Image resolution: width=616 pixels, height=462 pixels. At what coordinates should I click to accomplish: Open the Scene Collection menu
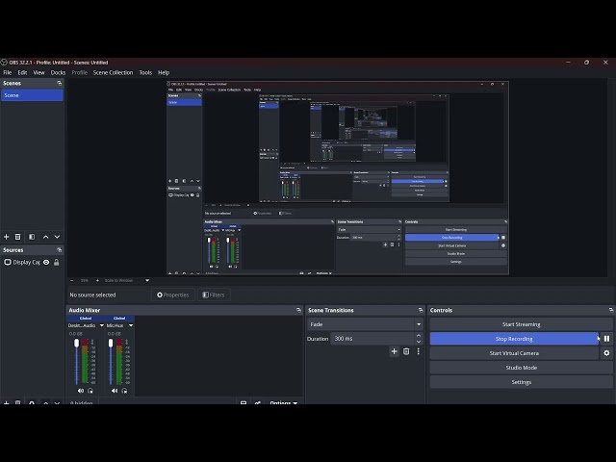[114, 73]
